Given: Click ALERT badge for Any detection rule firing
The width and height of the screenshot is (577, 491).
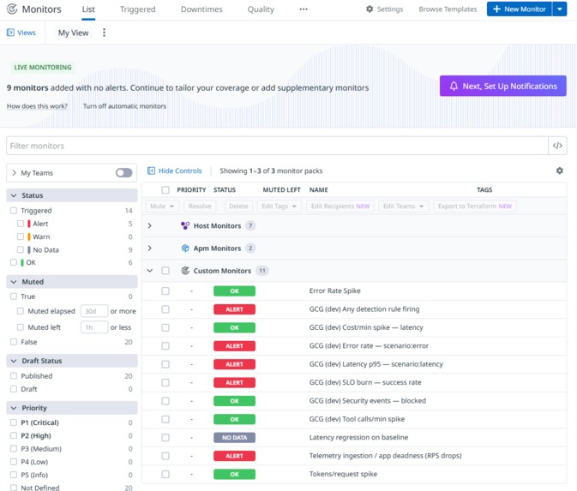Looking at the screenshot, I should [234, 309].
